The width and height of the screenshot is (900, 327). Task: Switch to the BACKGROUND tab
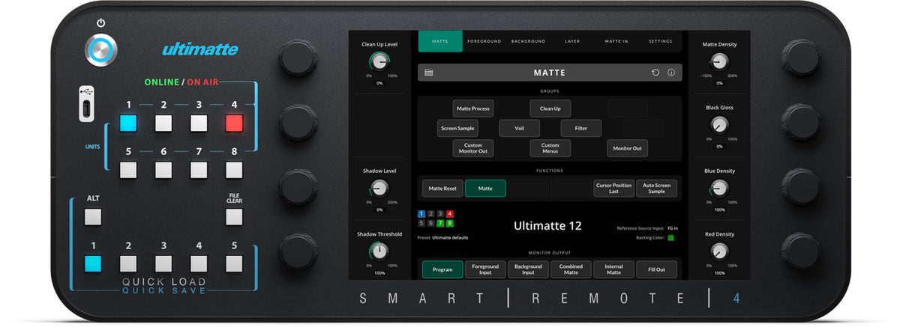point(528,41)
